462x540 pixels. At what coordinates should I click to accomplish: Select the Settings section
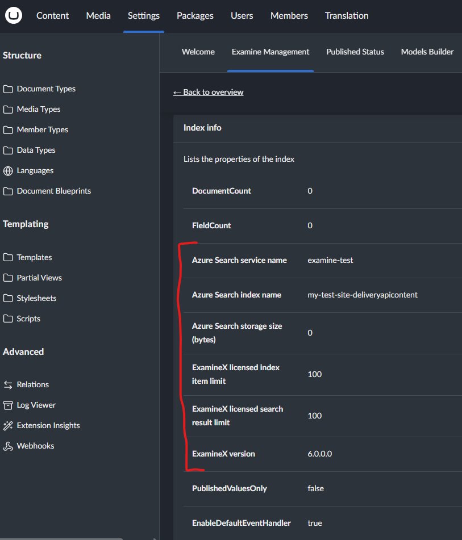(x=144, y=15)
